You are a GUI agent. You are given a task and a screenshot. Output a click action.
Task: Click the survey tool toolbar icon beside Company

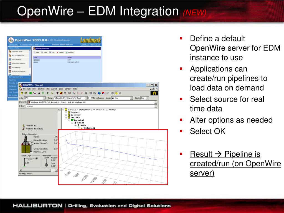point(26,93)
